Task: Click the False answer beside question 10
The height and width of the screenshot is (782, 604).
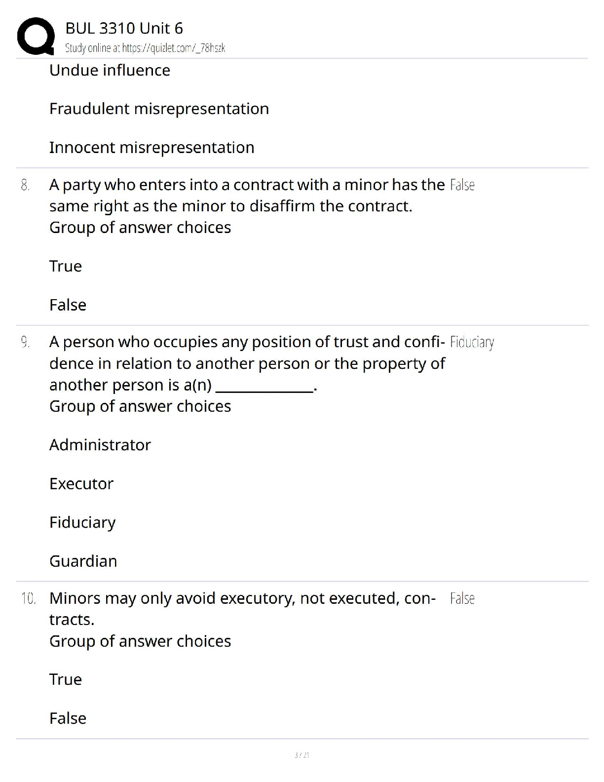Action: coord(462,598)
